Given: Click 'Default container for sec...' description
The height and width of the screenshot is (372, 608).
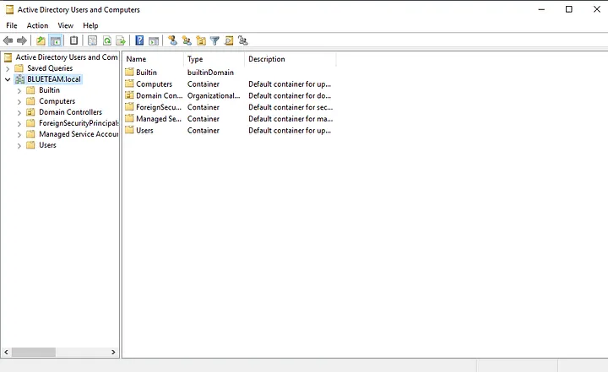Looking at the screenshot, I should (x=290, y=107).
